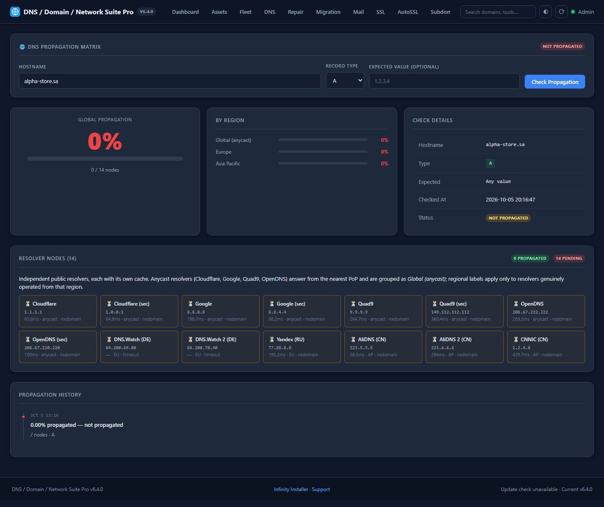Viewport: 604px width, 507px height.
Task: Click the Europe region progress bar
Action: coord(323,152)
